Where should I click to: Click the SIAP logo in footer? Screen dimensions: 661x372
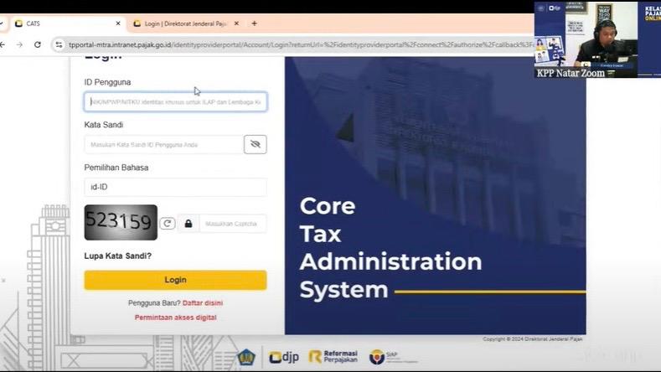pos(388,357)
